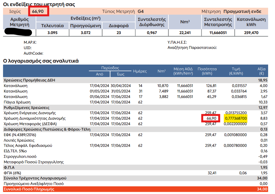Click the heading "Οι ενδείξεις του μετρητή σας"

[x=39, y=4]
